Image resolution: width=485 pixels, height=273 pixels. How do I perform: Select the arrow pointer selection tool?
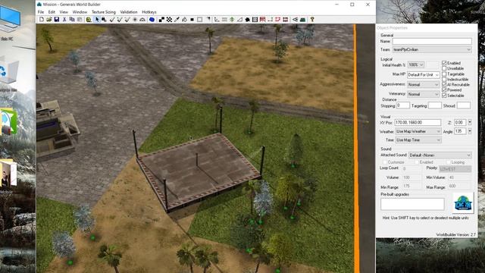(x=97, y=20)
